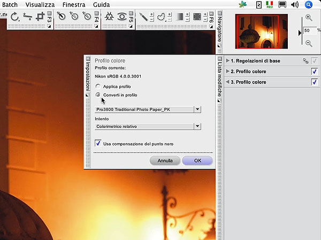Zoom out with navigator magnifier minus
321x240 pixels.
point(309,43)
